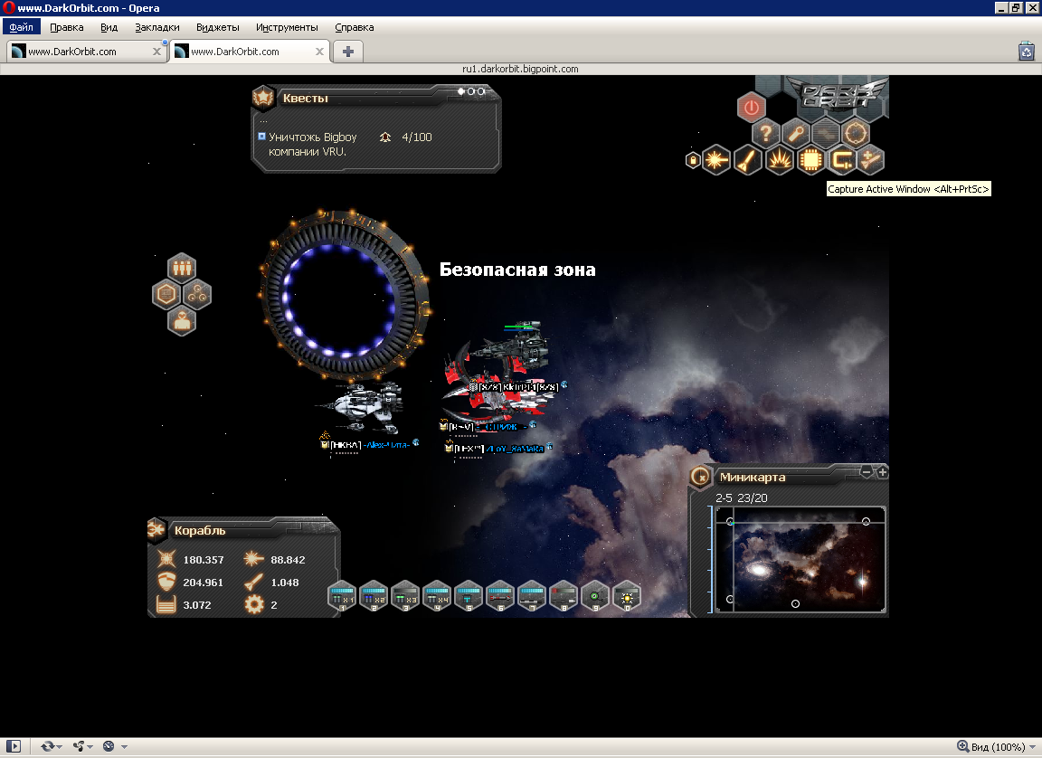Close the second DarkOrbit tab
The height and width of the screenshot is (758, 1042).
pos(319,52)
